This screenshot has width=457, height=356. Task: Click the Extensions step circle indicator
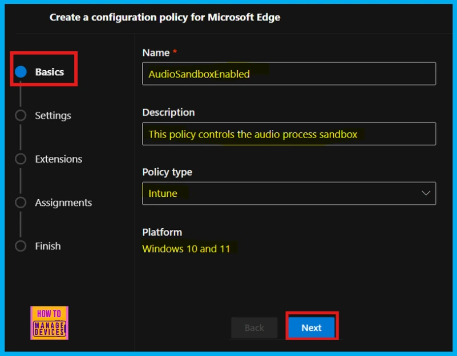[x=21, y=159]
